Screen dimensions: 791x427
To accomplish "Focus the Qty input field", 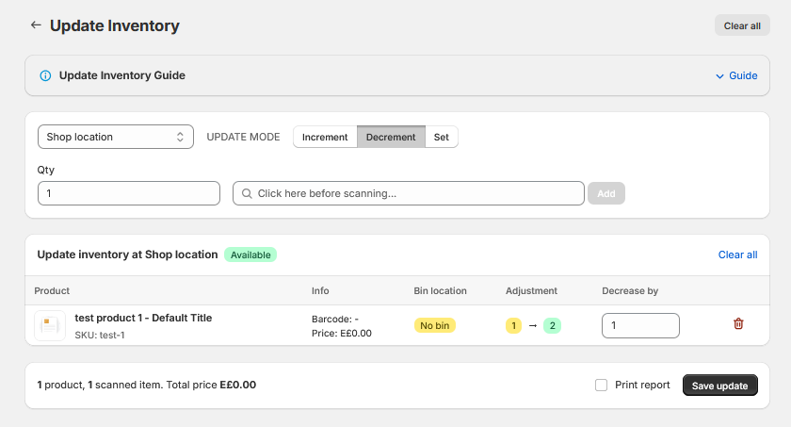I will (x=129, y=193).
